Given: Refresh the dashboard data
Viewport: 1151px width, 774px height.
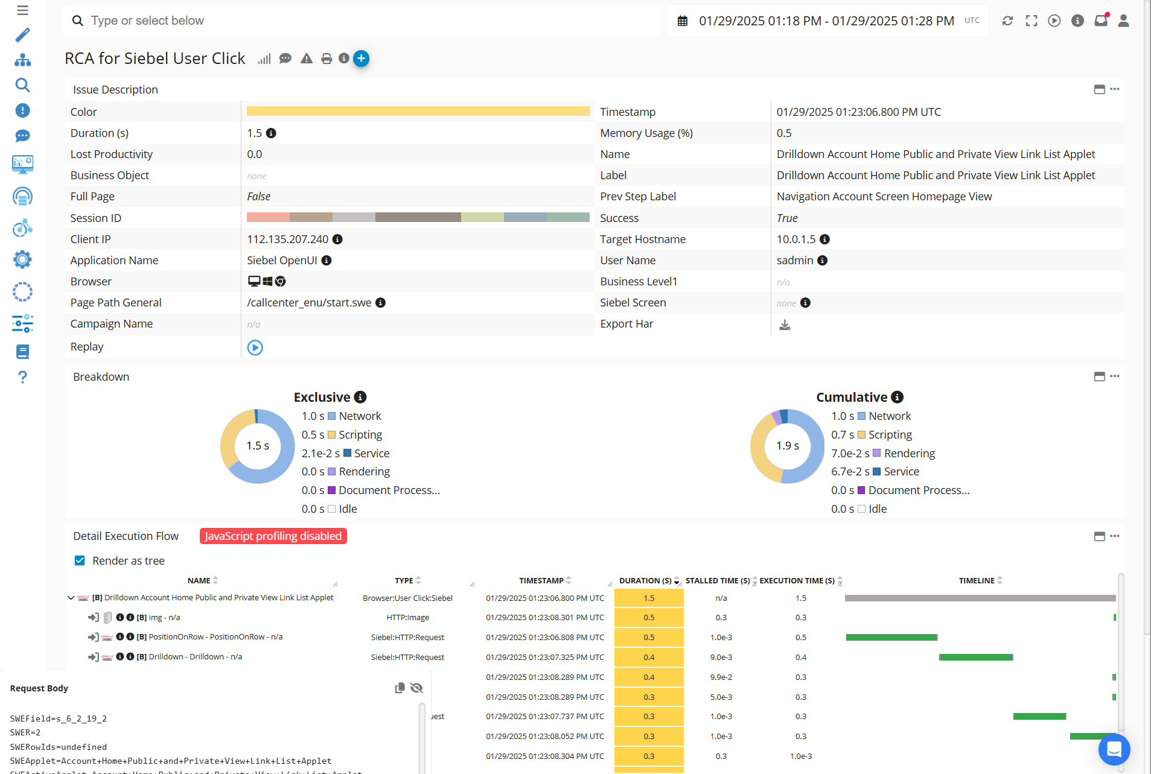Looking at the screenshot, I should pyautogui.click(x=1007, y=21).
